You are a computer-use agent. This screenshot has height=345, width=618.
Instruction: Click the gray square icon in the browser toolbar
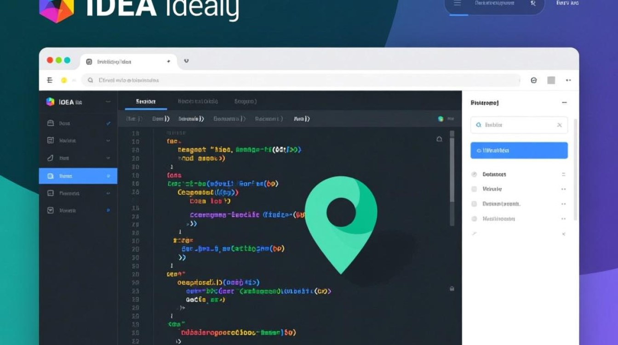point(551,80)
